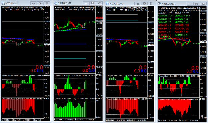Maximize the GBPNZD,M1 window
The width and height of the screenshot is (208, 123).
93,3
